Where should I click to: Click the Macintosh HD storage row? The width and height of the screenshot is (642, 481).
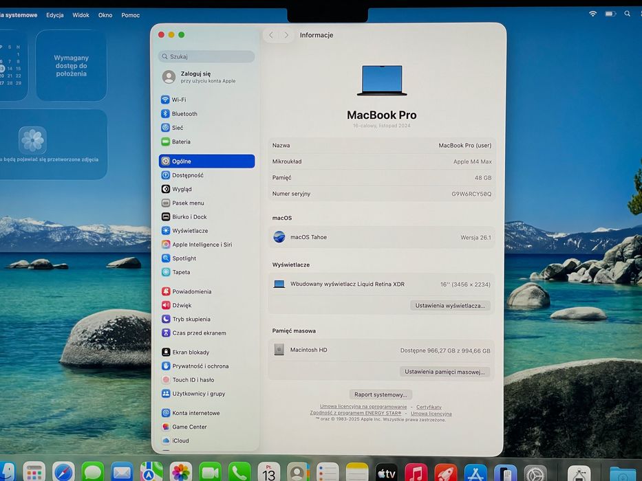click(x=382, y=350)
